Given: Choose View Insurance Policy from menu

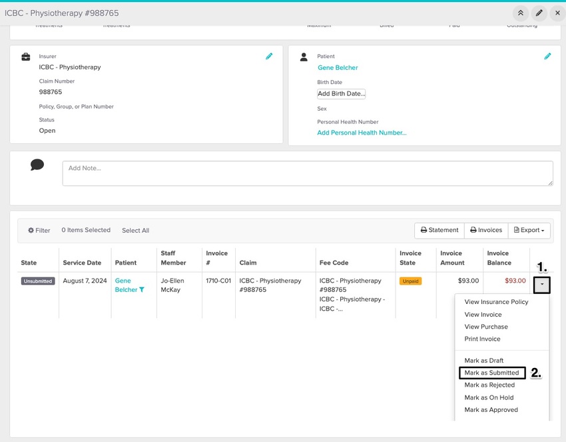Looking at the screenshot, I should [496, 302].
